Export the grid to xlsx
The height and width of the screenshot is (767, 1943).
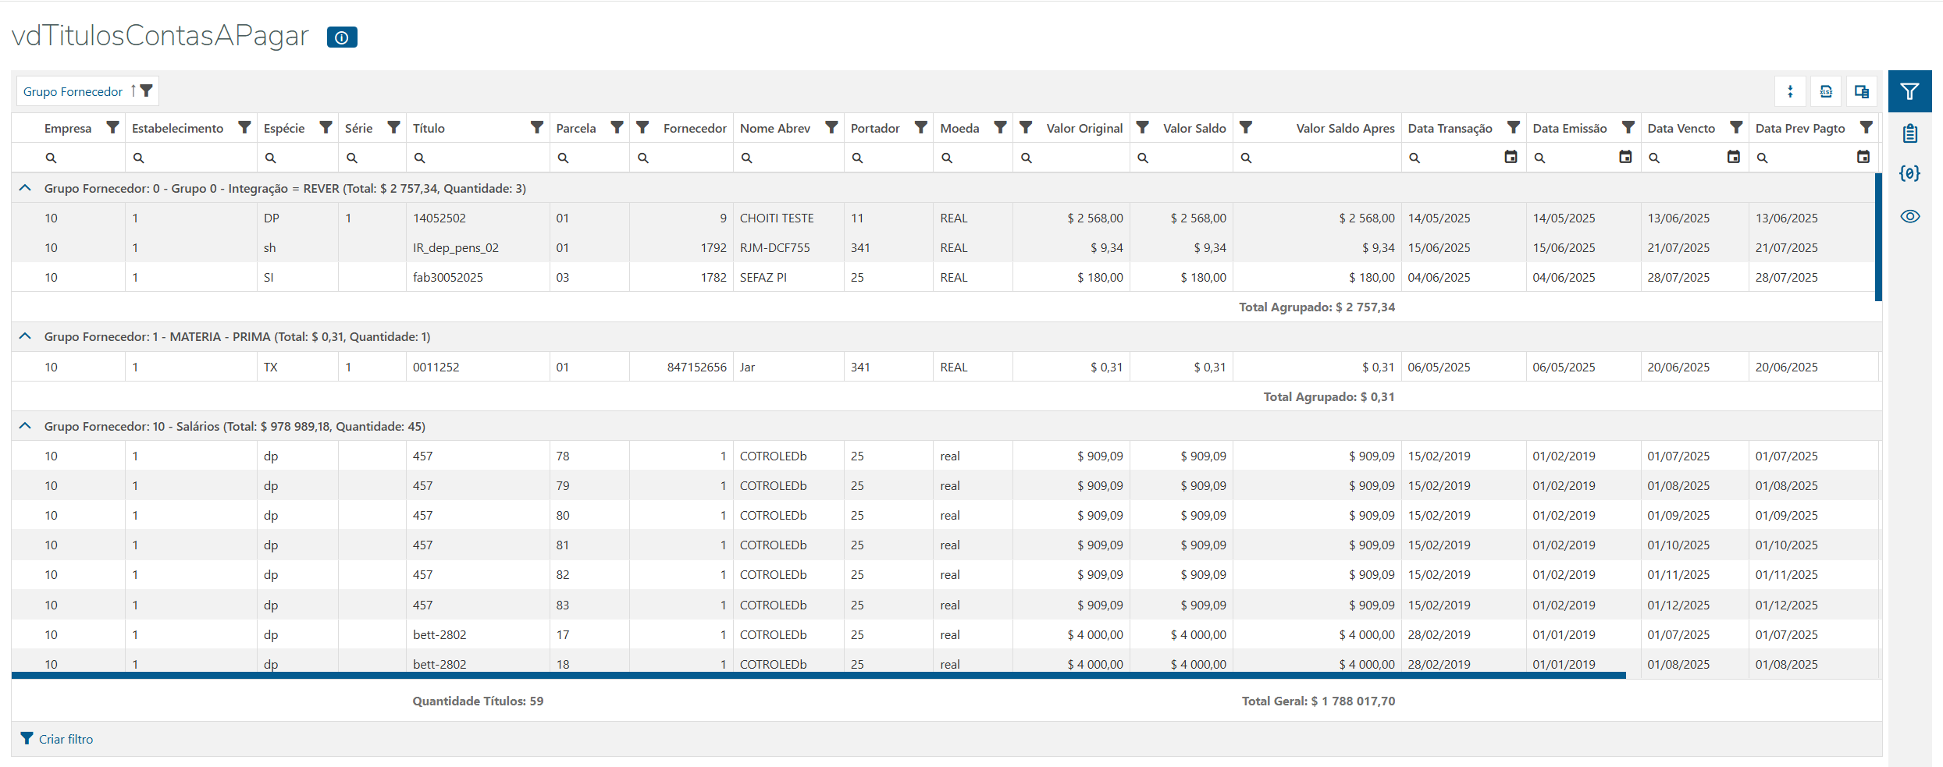[1826, 91]
